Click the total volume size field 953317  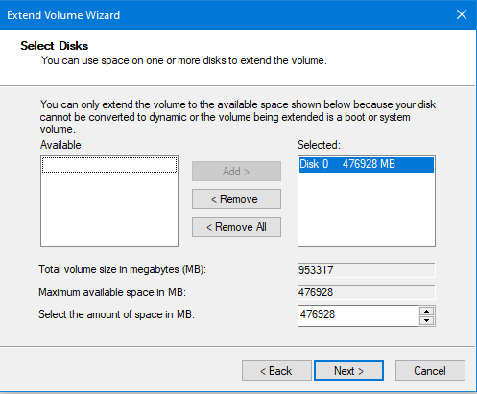[x=367, y=270]
